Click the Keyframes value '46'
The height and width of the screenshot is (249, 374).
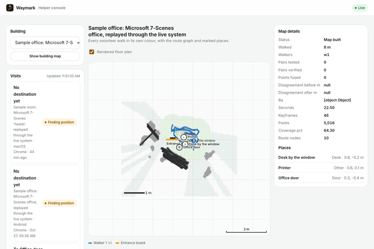point(326,115)
